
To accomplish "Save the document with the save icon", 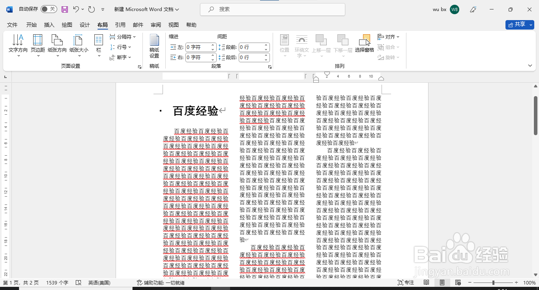I will pos(65,9).
